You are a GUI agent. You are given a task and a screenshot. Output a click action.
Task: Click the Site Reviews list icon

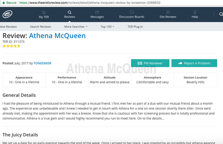(168, 12)
